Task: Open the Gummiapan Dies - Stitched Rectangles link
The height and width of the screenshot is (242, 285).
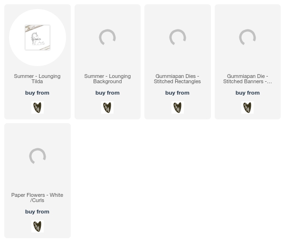Action: pos(177,79)
